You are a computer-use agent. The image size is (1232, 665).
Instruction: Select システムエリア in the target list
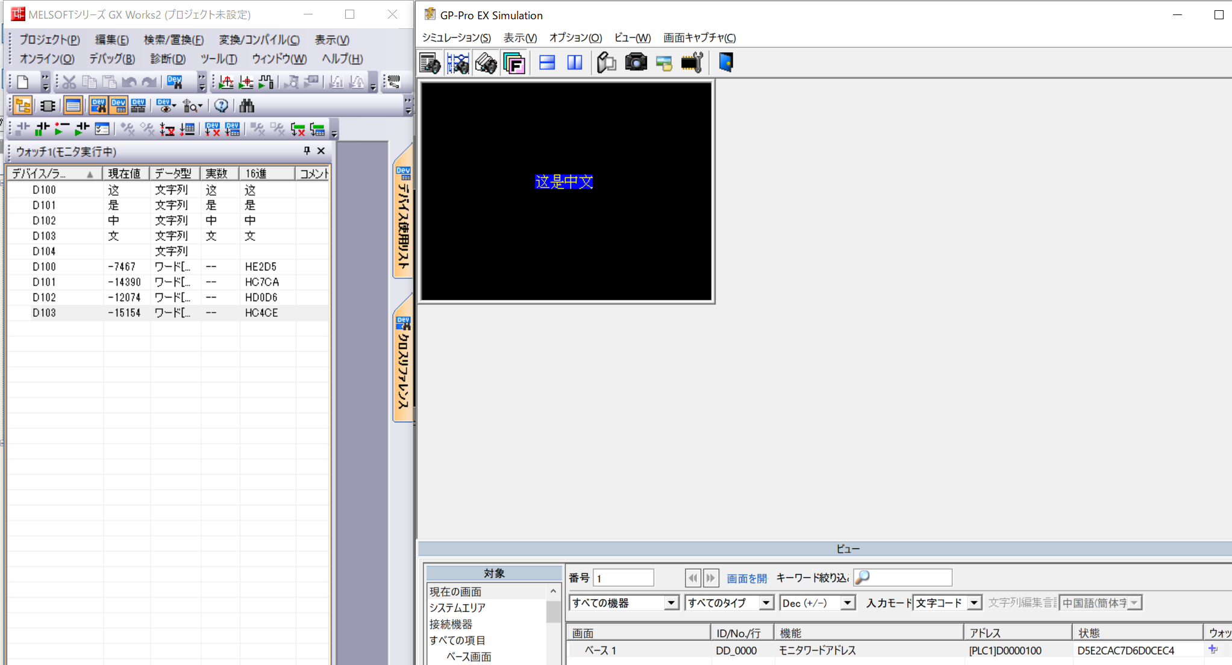coord(457,608)
